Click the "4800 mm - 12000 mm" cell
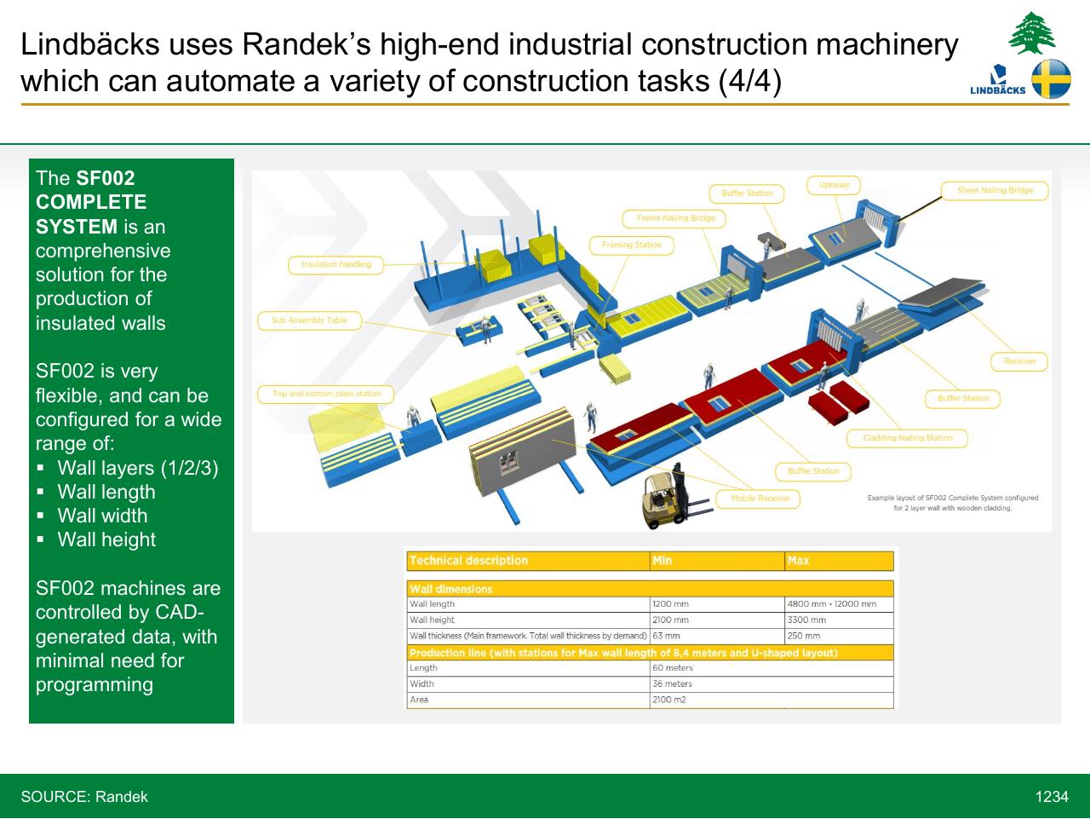The width and height of the screenshot is (1090, 819). coord(839,604)
